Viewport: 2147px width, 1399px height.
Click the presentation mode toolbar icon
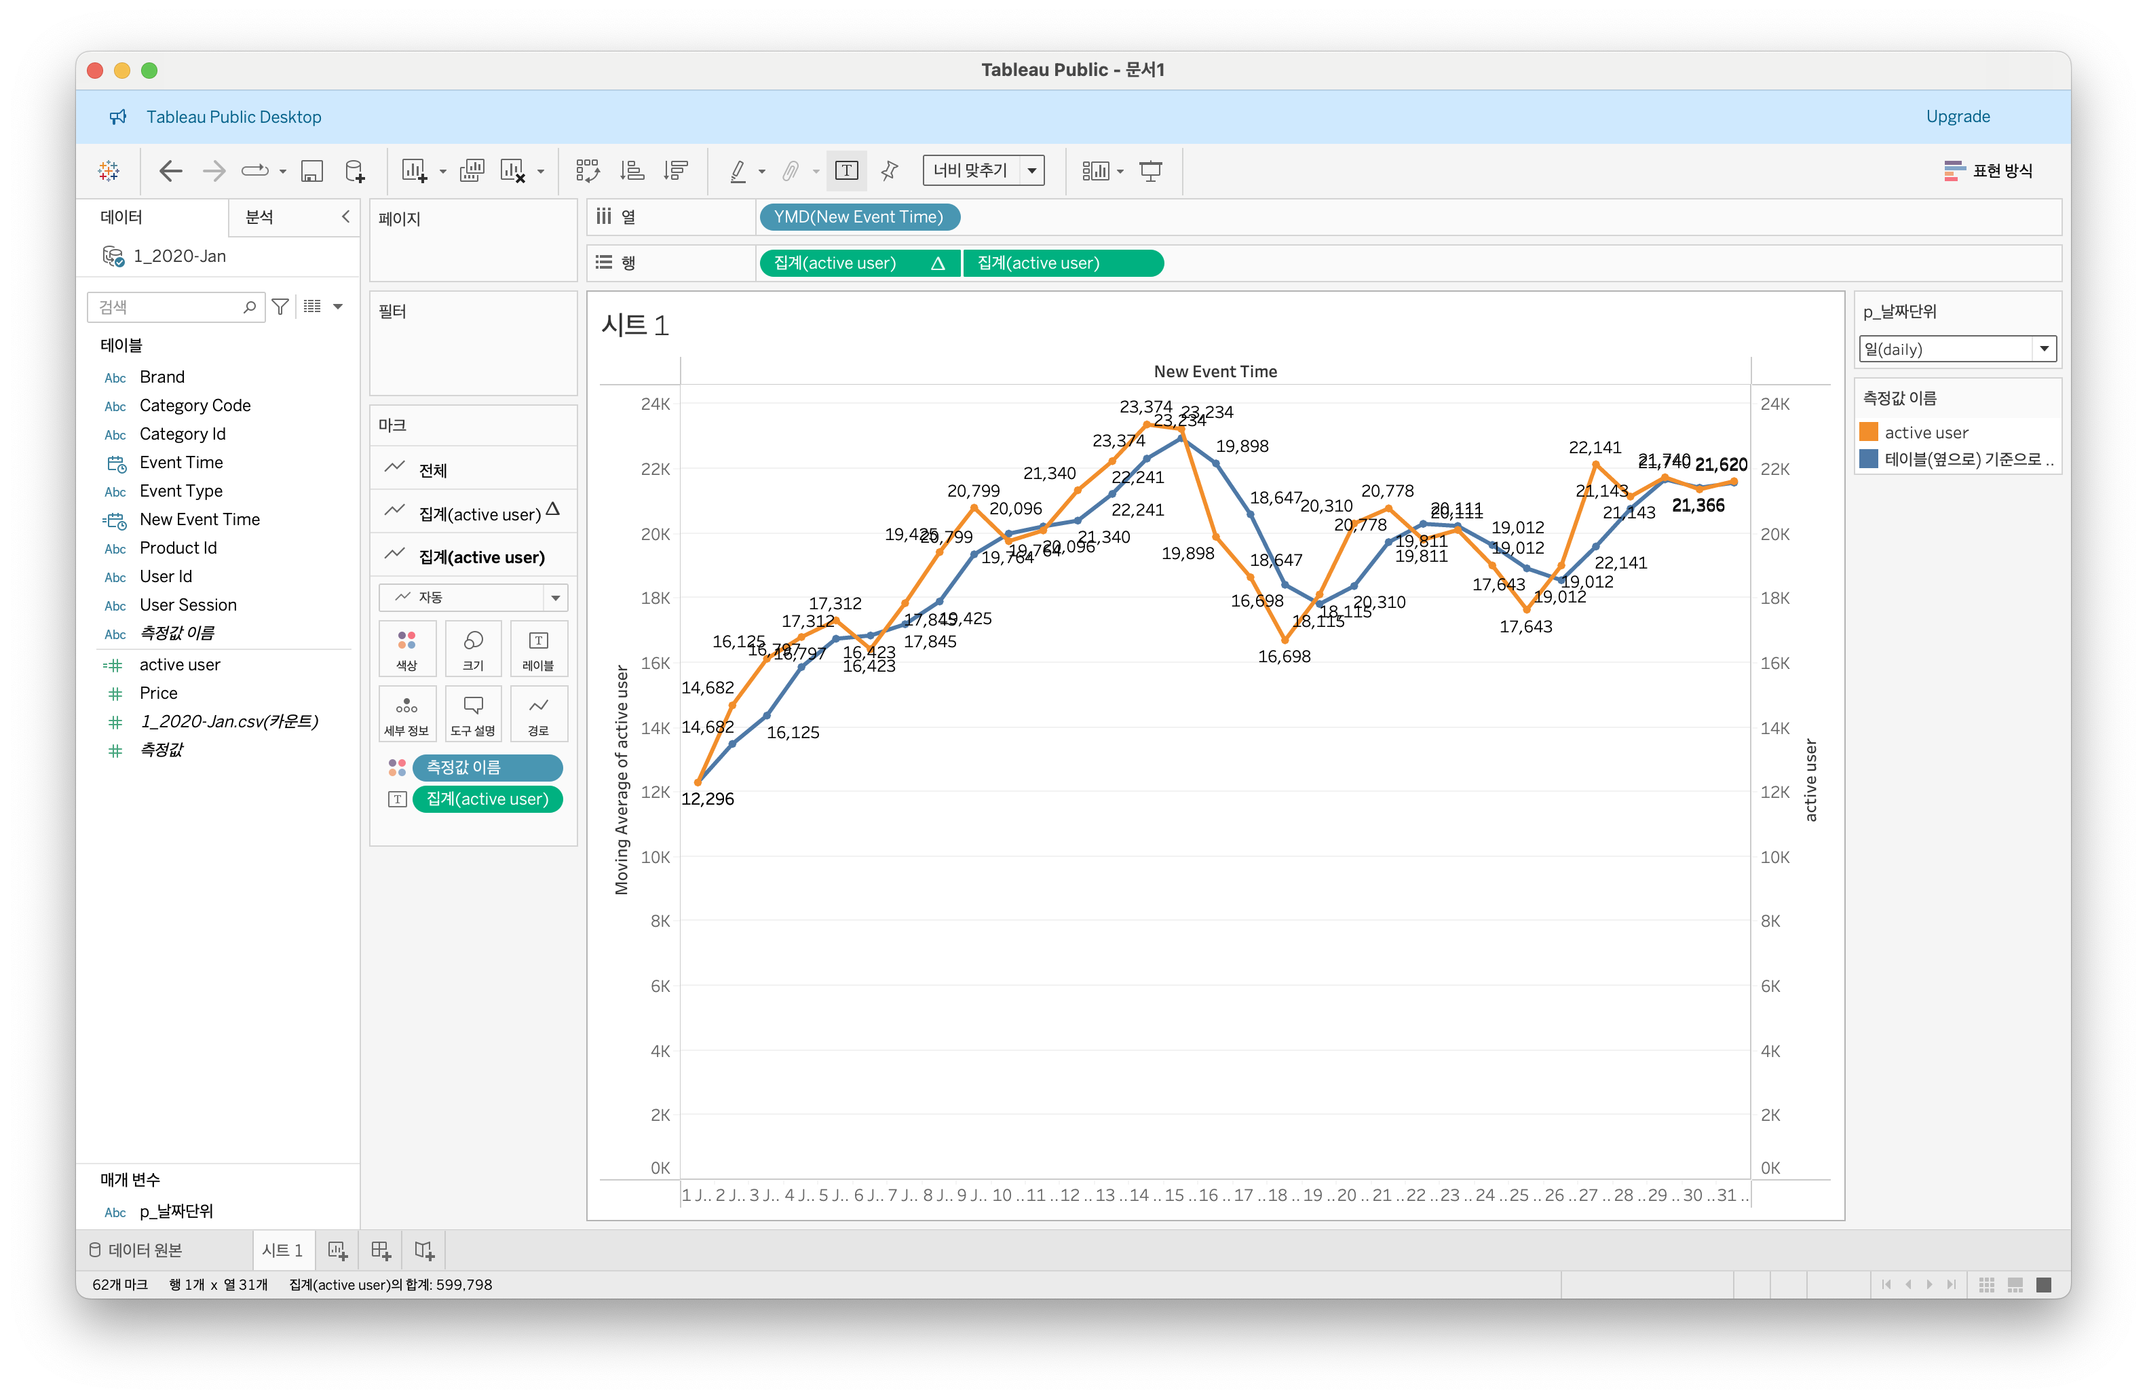(x=1150, y=170)
